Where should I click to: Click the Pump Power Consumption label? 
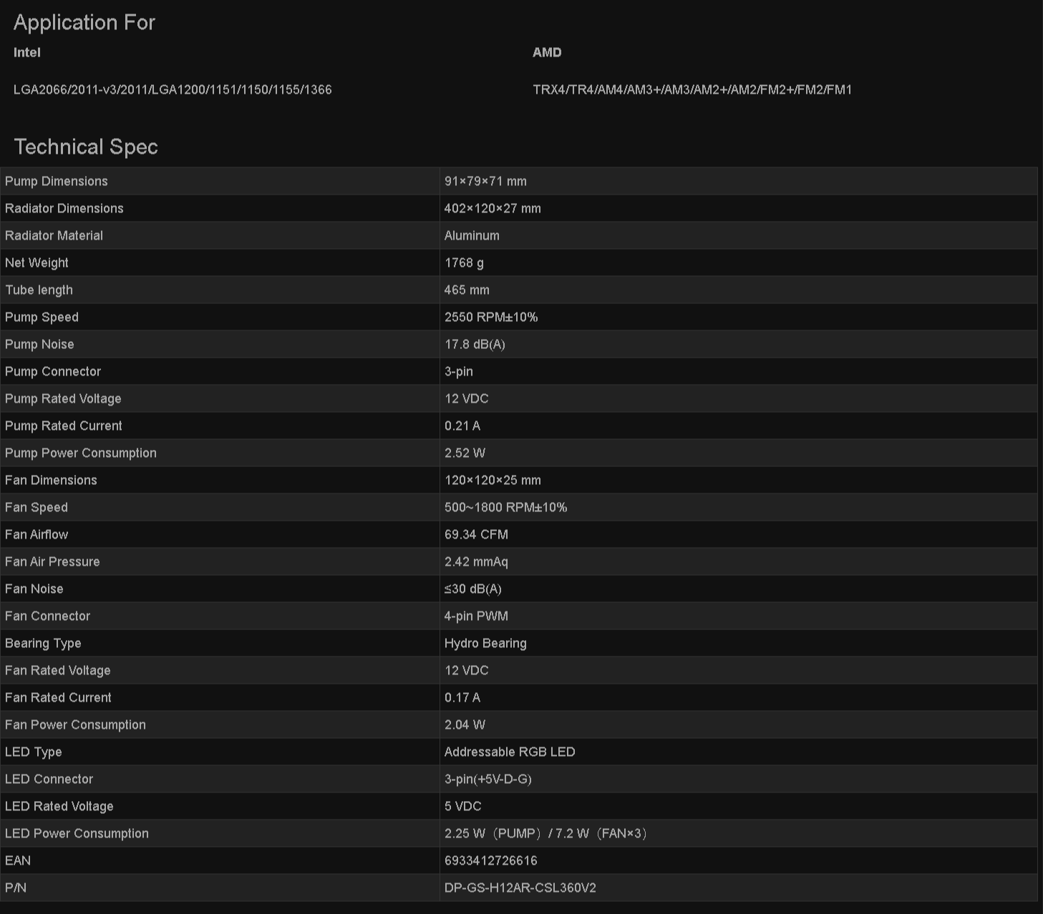(81, 453)
